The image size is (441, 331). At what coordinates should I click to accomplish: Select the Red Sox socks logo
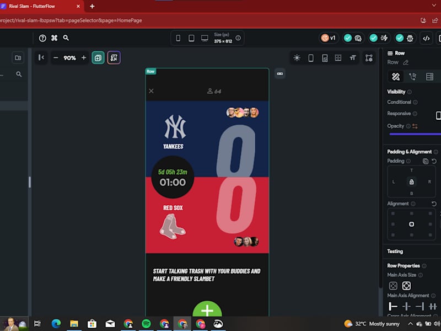[173, 227]
